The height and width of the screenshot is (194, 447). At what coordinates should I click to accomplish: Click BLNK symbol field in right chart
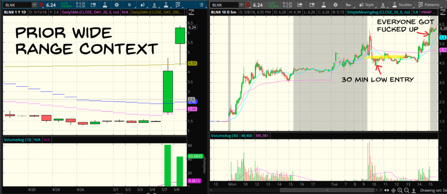tap(224, 5)
